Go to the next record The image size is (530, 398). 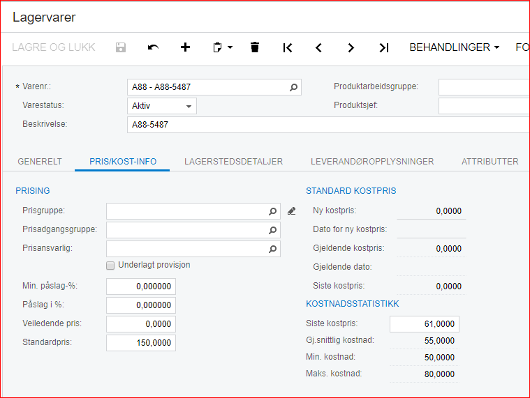click(x=351, y=47)
